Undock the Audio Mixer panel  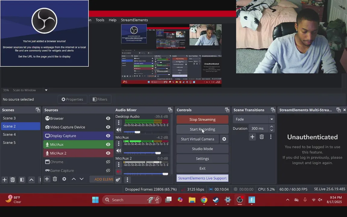coord(170,110)
